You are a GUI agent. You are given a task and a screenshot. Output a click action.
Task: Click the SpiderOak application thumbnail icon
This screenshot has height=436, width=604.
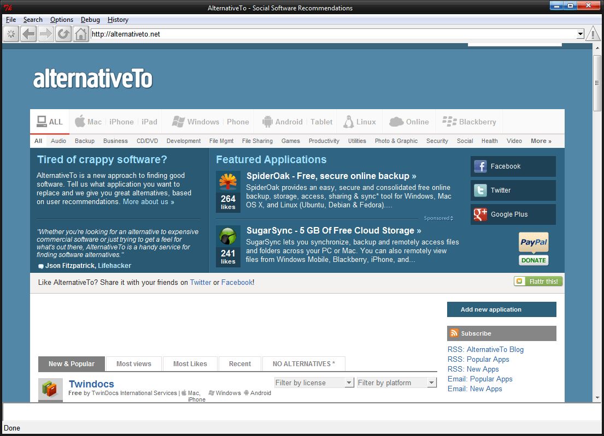[228, 180]
